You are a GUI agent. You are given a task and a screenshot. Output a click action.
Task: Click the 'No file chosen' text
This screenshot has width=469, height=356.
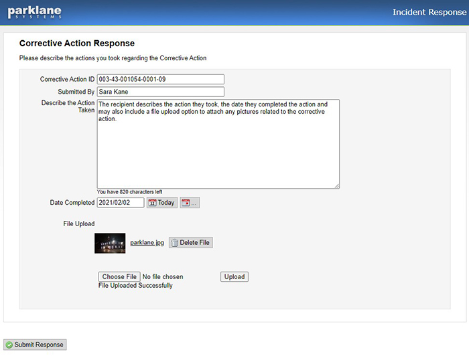pyautogui.click(x=163, y=277)
